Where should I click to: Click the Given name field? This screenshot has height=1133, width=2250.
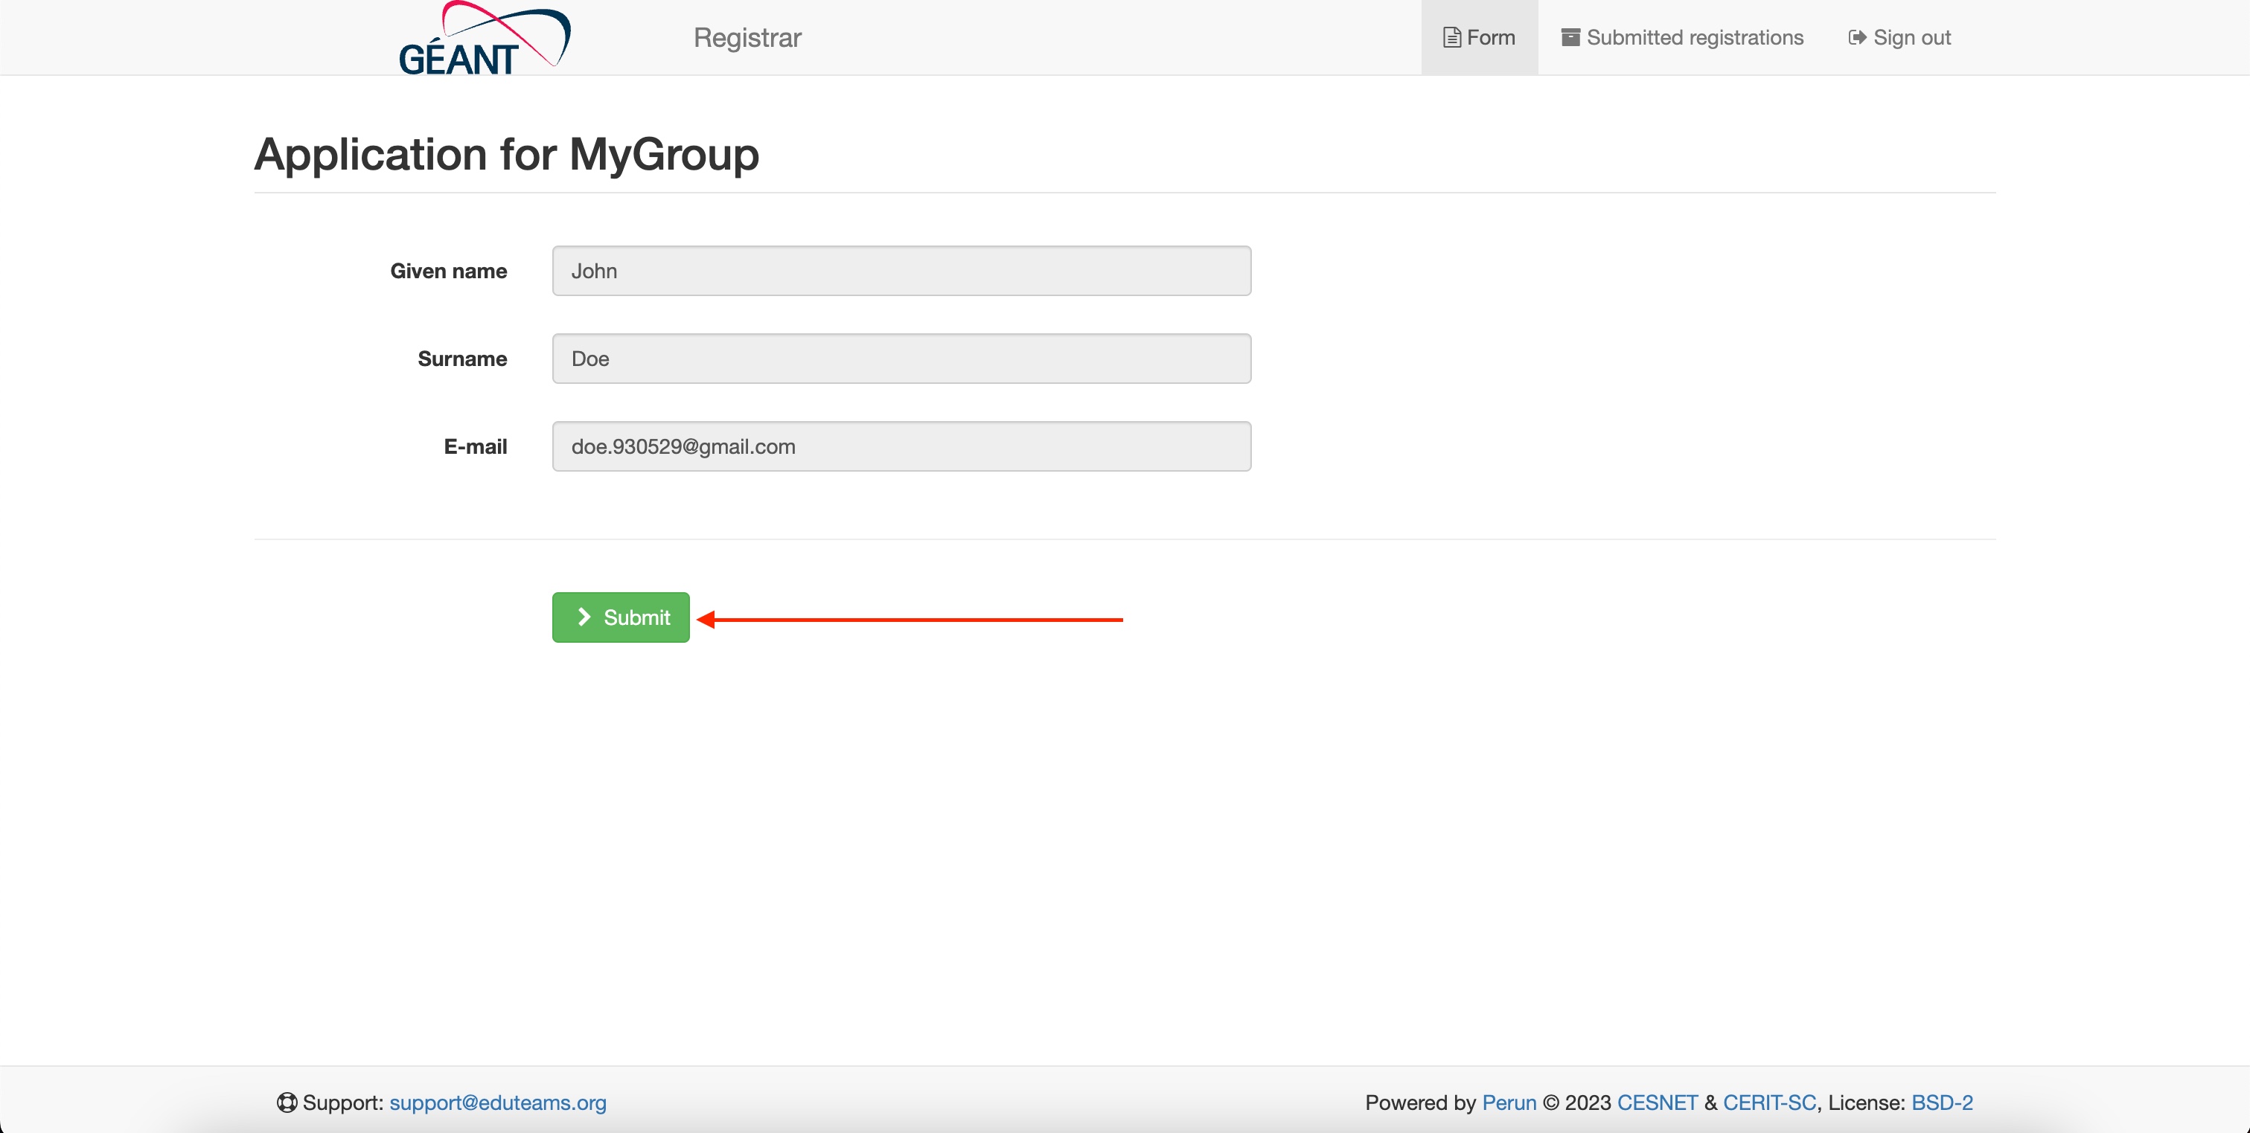(x=901, y=271)
